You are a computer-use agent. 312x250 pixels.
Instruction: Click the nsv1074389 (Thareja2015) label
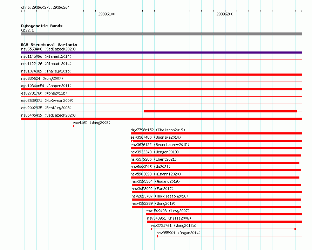[46, 71]
